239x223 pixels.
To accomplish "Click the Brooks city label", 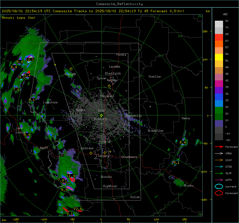I will coord(189,186).
